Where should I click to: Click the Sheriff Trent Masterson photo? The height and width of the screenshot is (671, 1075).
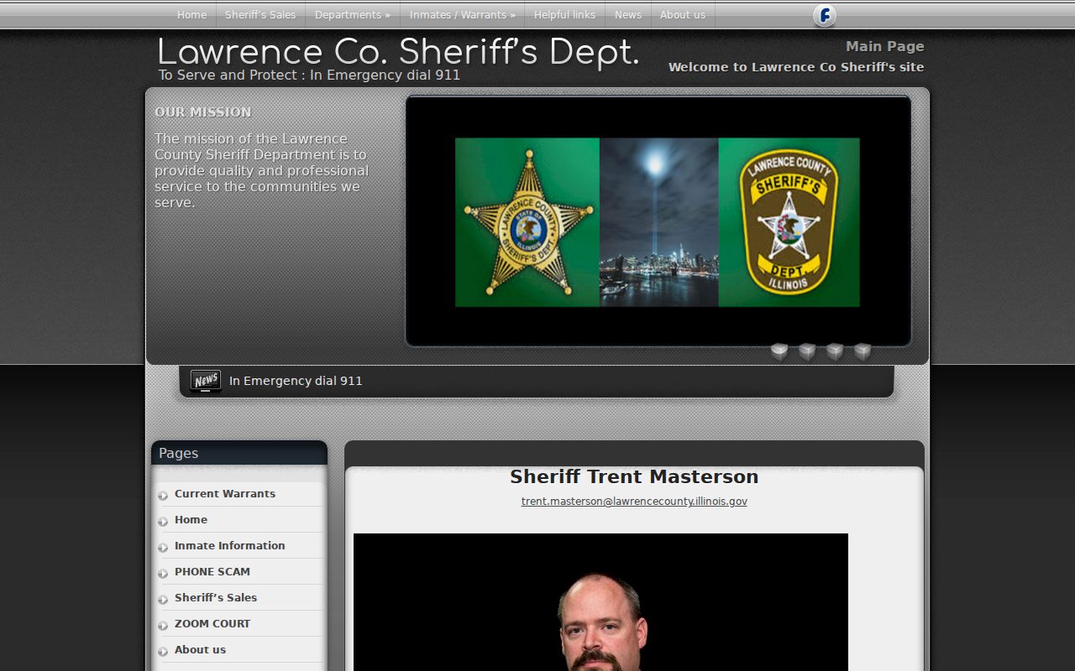(600, 602)
